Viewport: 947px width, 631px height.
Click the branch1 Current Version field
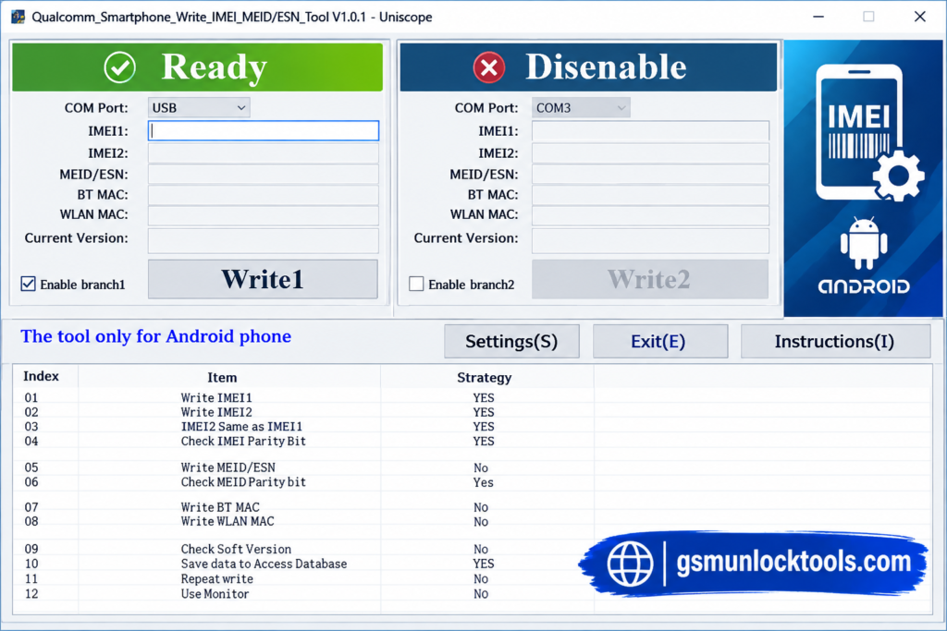(x=264, y=239)
